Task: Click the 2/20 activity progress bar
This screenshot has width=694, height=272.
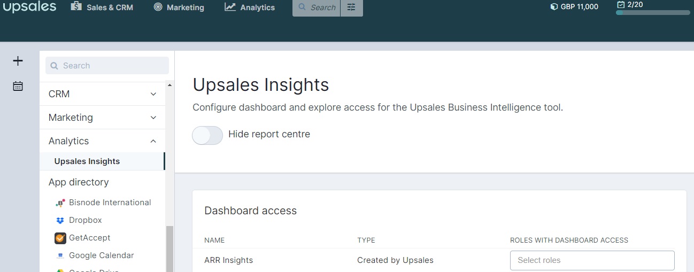Action: point(653,12)
